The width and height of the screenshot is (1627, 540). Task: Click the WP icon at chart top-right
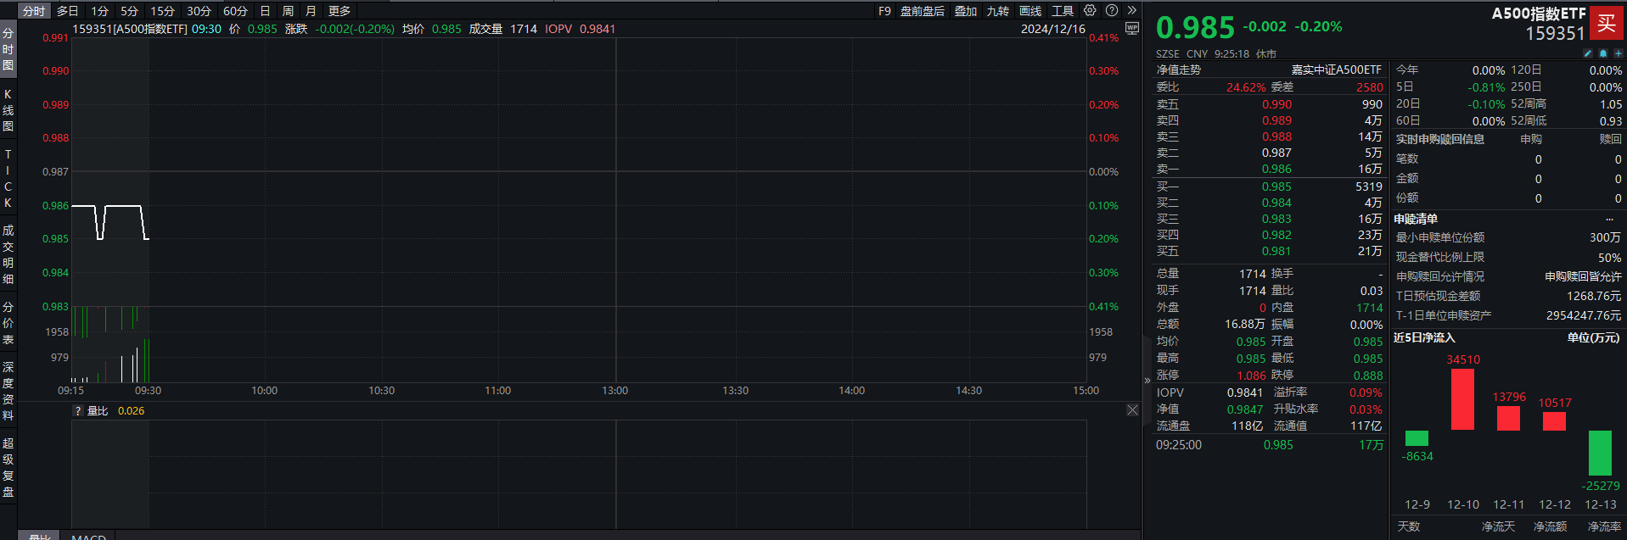1131,28
